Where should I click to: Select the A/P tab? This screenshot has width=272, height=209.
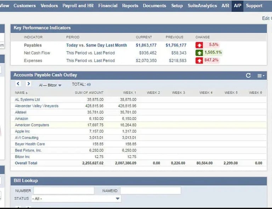(x=238, y=6)
